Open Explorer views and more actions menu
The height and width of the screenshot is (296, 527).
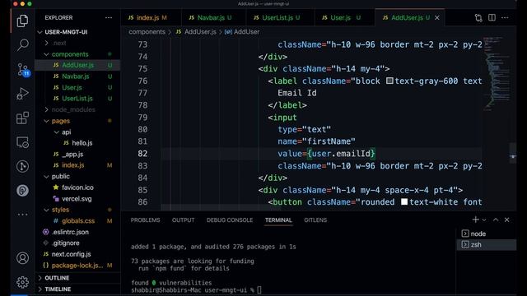(109, 18)
